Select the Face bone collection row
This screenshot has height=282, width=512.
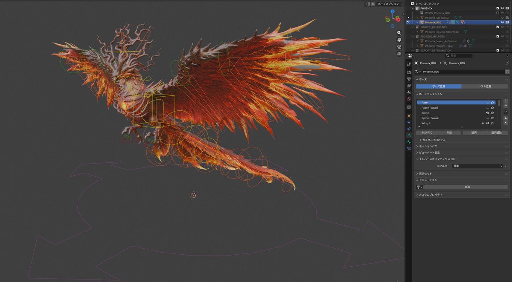456,103
